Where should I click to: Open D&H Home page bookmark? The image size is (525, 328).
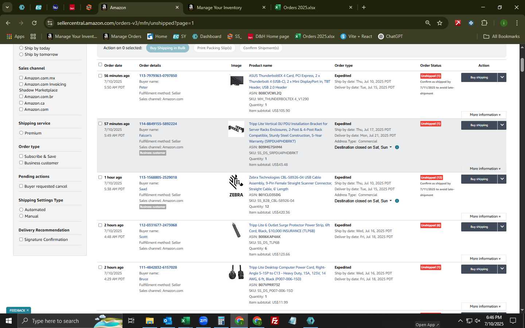click(268, 36)
